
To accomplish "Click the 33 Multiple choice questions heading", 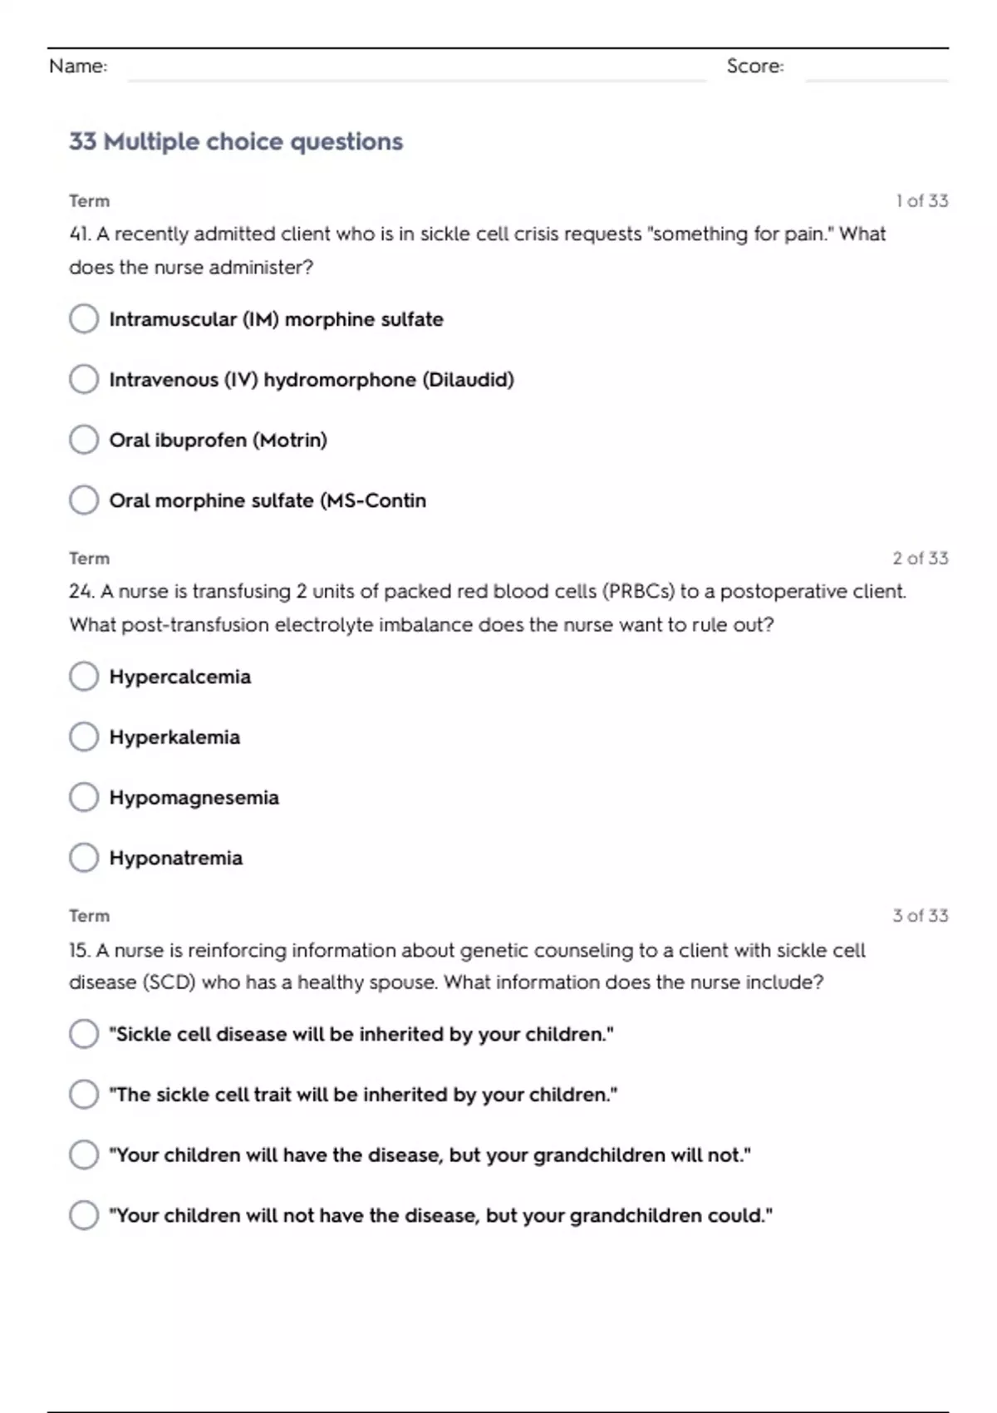I will tap(236, 142).
